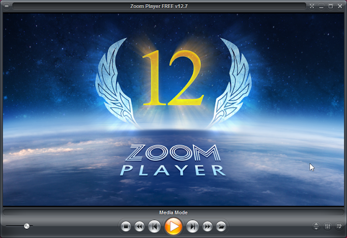Image resolution: width=347 pixels, height=238 pixels.
Task: Open the menu button at title bar's left
Action: (7, 6)
